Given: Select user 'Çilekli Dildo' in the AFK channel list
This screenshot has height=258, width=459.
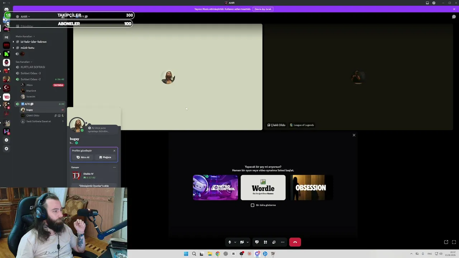Looking at the screenshot, I should pos(33,115).
